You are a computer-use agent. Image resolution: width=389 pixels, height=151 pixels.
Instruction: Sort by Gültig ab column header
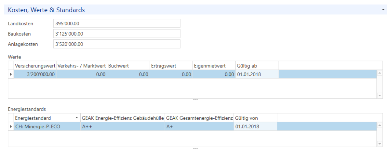(x=257, y=66)
